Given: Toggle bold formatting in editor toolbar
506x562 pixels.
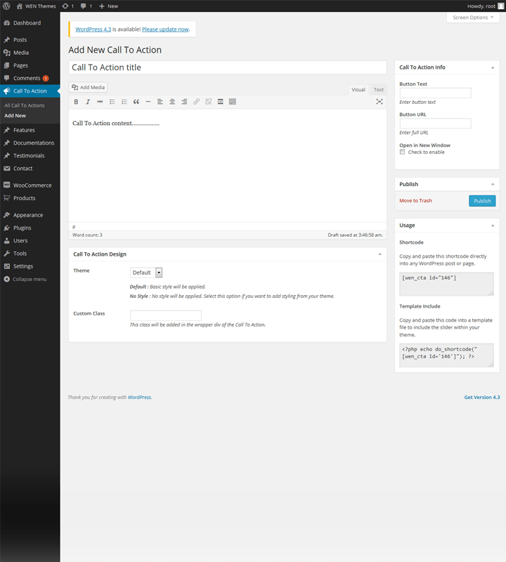Looking at the screenshot, I should click(x=76, y=102).
